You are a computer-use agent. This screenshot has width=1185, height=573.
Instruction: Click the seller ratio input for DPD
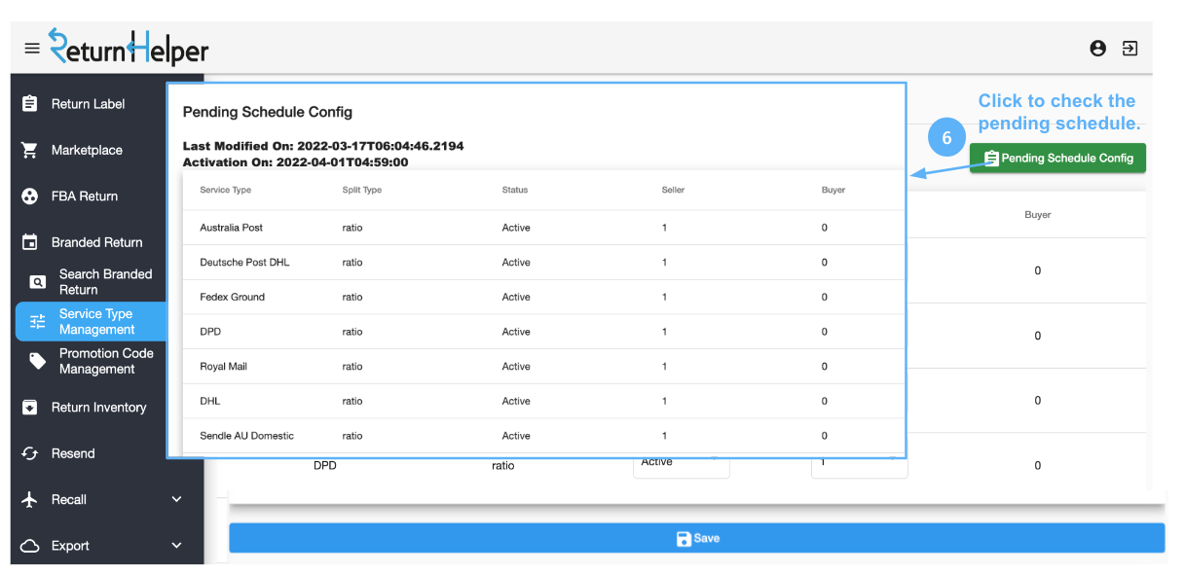tap(860, 466)
